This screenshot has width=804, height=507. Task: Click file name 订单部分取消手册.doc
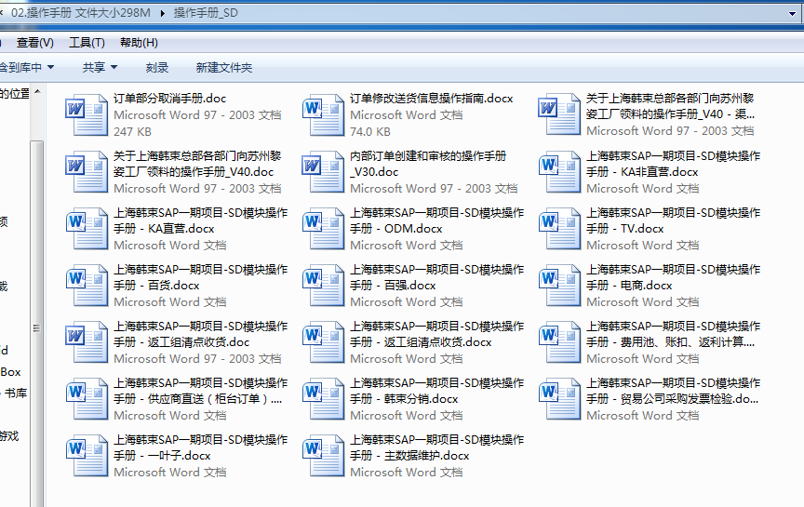(169, 99)
